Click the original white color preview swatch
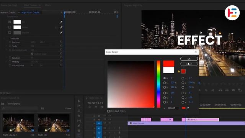245x138 pixels. coord(168,70)
